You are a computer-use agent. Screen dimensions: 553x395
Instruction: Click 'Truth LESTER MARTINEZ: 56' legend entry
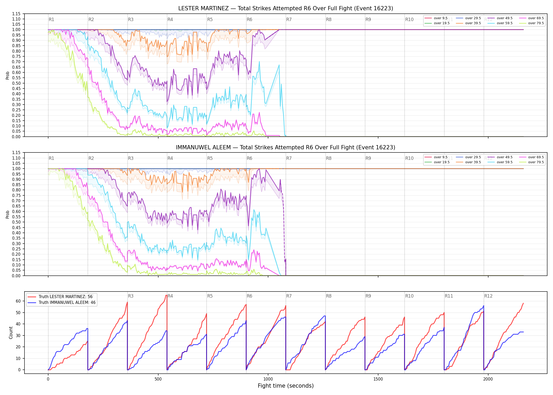(62, 297)
